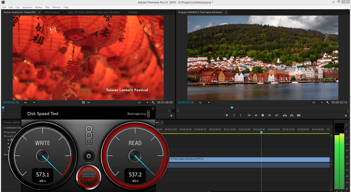Open the Program monitor button editor plus

(346, 115)
